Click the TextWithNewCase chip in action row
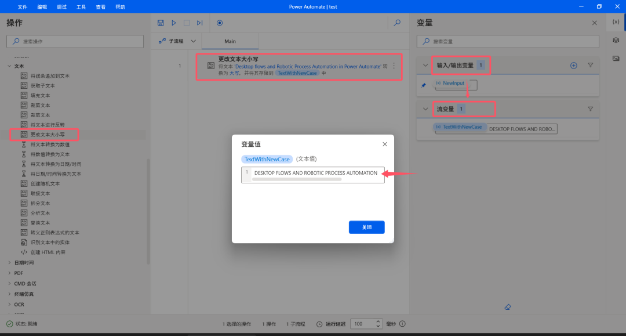Screen dimensions: 626x336 (x=297, y=73)
